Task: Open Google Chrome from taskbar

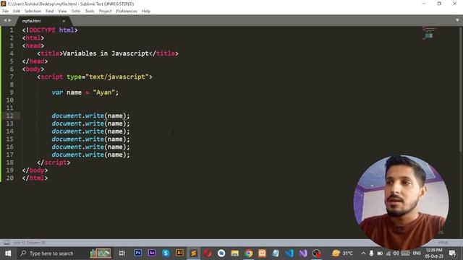Action: click(249, 253)
